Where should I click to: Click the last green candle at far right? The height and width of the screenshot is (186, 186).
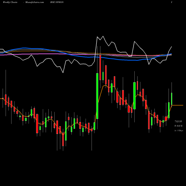tap(172, 99)
